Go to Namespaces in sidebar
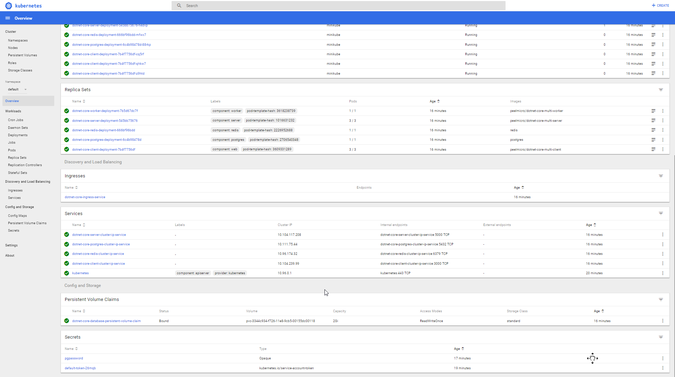 pos(18,40)
